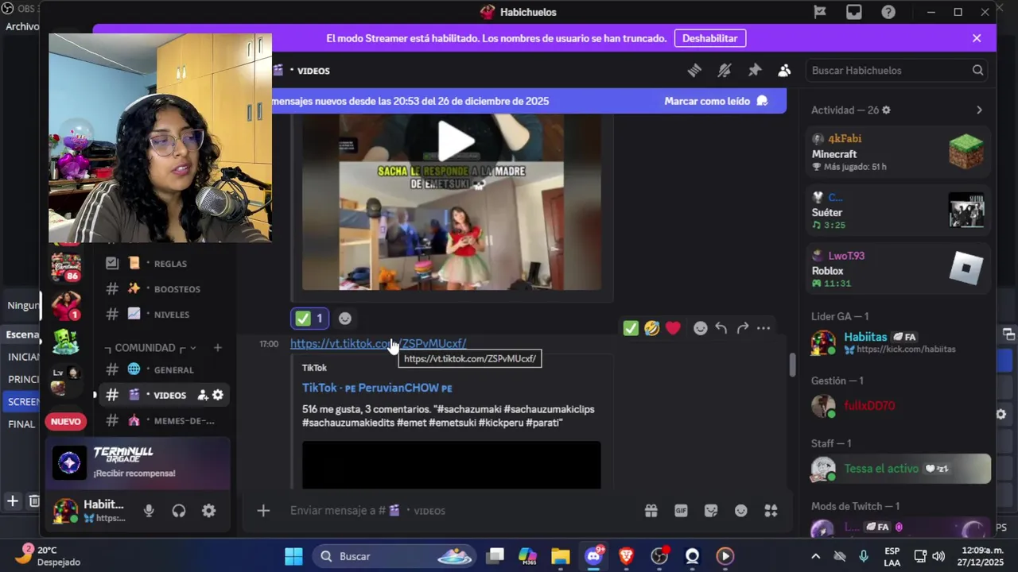Open LwoT.93 Roblox activity card

(x=898, y=269)
